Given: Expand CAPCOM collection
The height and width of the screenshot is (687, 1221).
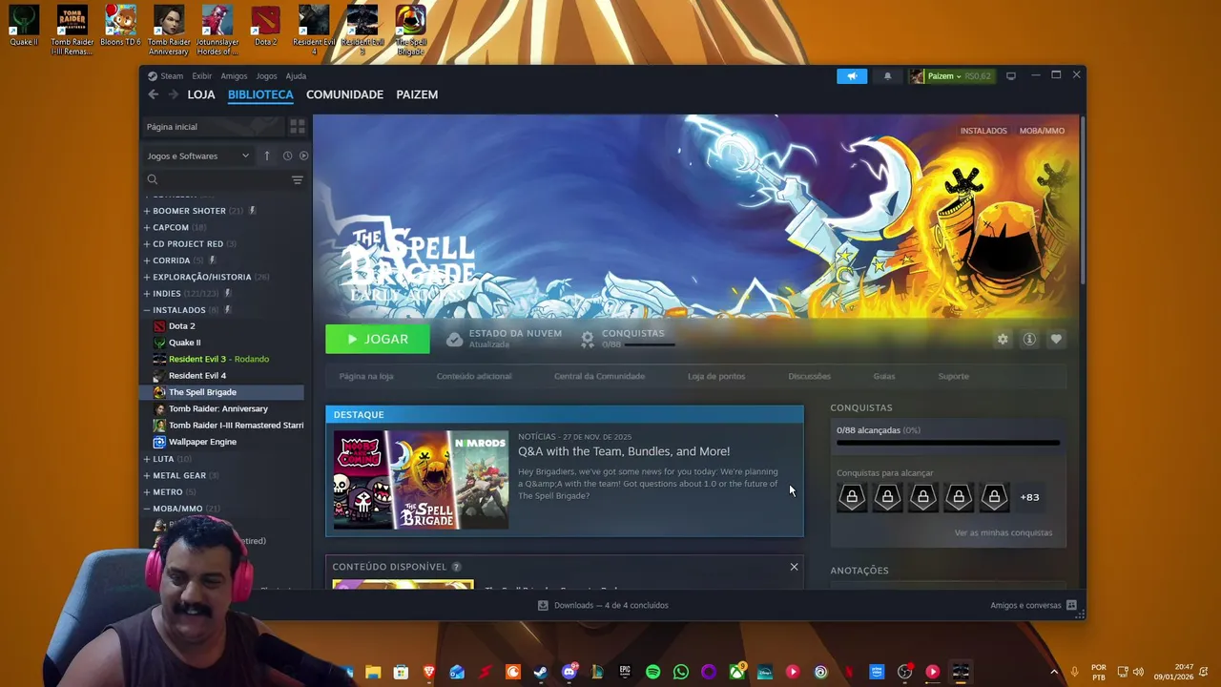Looking at the screenshot, I should pos(146,227).
